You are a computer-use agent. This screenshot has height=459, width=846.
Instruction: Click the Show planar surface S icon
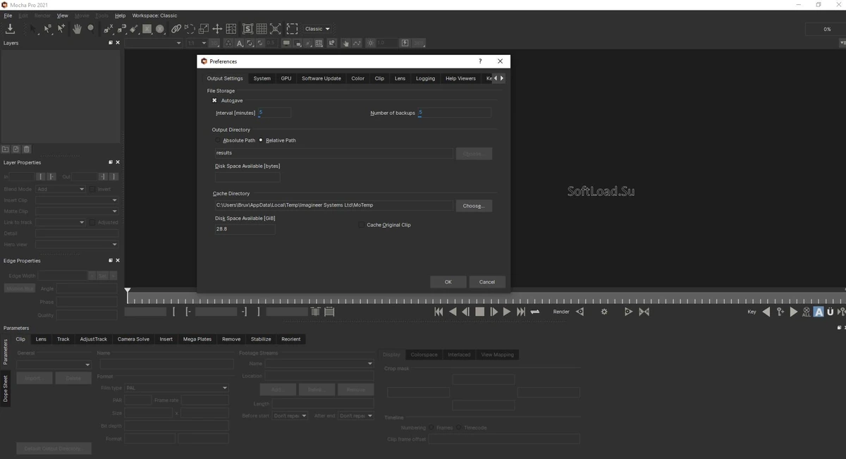coord(248,29)
